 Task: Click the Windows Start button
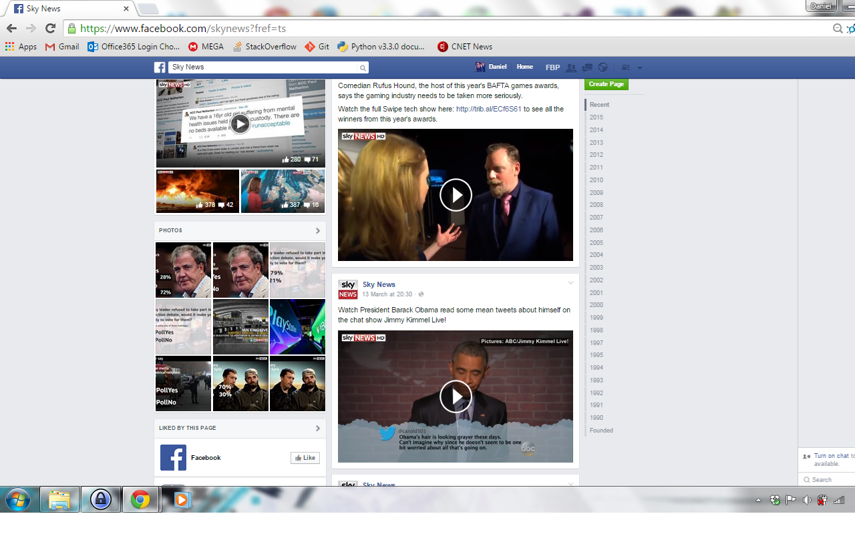pos(18,499)
